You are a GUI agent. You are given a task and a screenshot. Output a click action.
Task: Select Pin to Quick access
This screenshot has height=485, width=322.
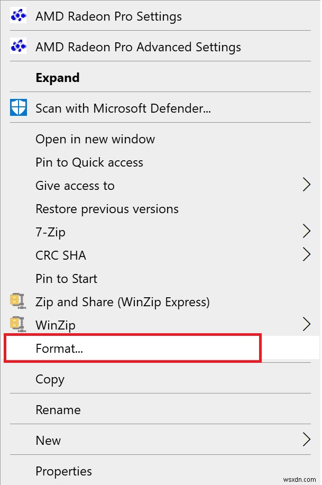(x=89, y=162)
